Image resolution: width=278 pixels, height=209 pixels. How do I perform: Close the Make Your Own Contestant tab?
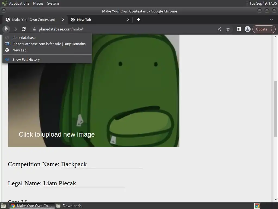tap(63, 20)
